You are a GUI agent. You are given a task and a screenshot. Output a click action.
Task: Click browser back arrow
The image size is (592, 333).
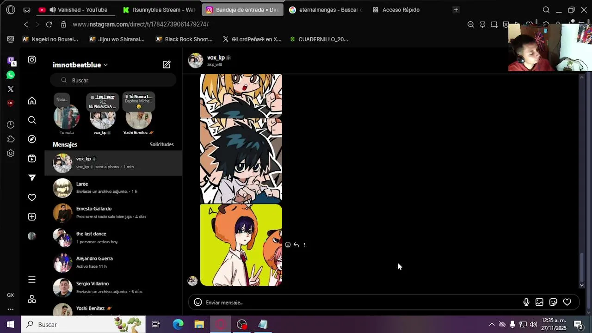pyautogui.click(x=26, y=25)
